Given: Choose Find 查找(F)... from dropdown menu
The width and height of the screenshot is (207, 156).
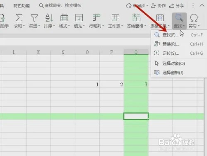Looking at the screenshot, I should (179, 35).
